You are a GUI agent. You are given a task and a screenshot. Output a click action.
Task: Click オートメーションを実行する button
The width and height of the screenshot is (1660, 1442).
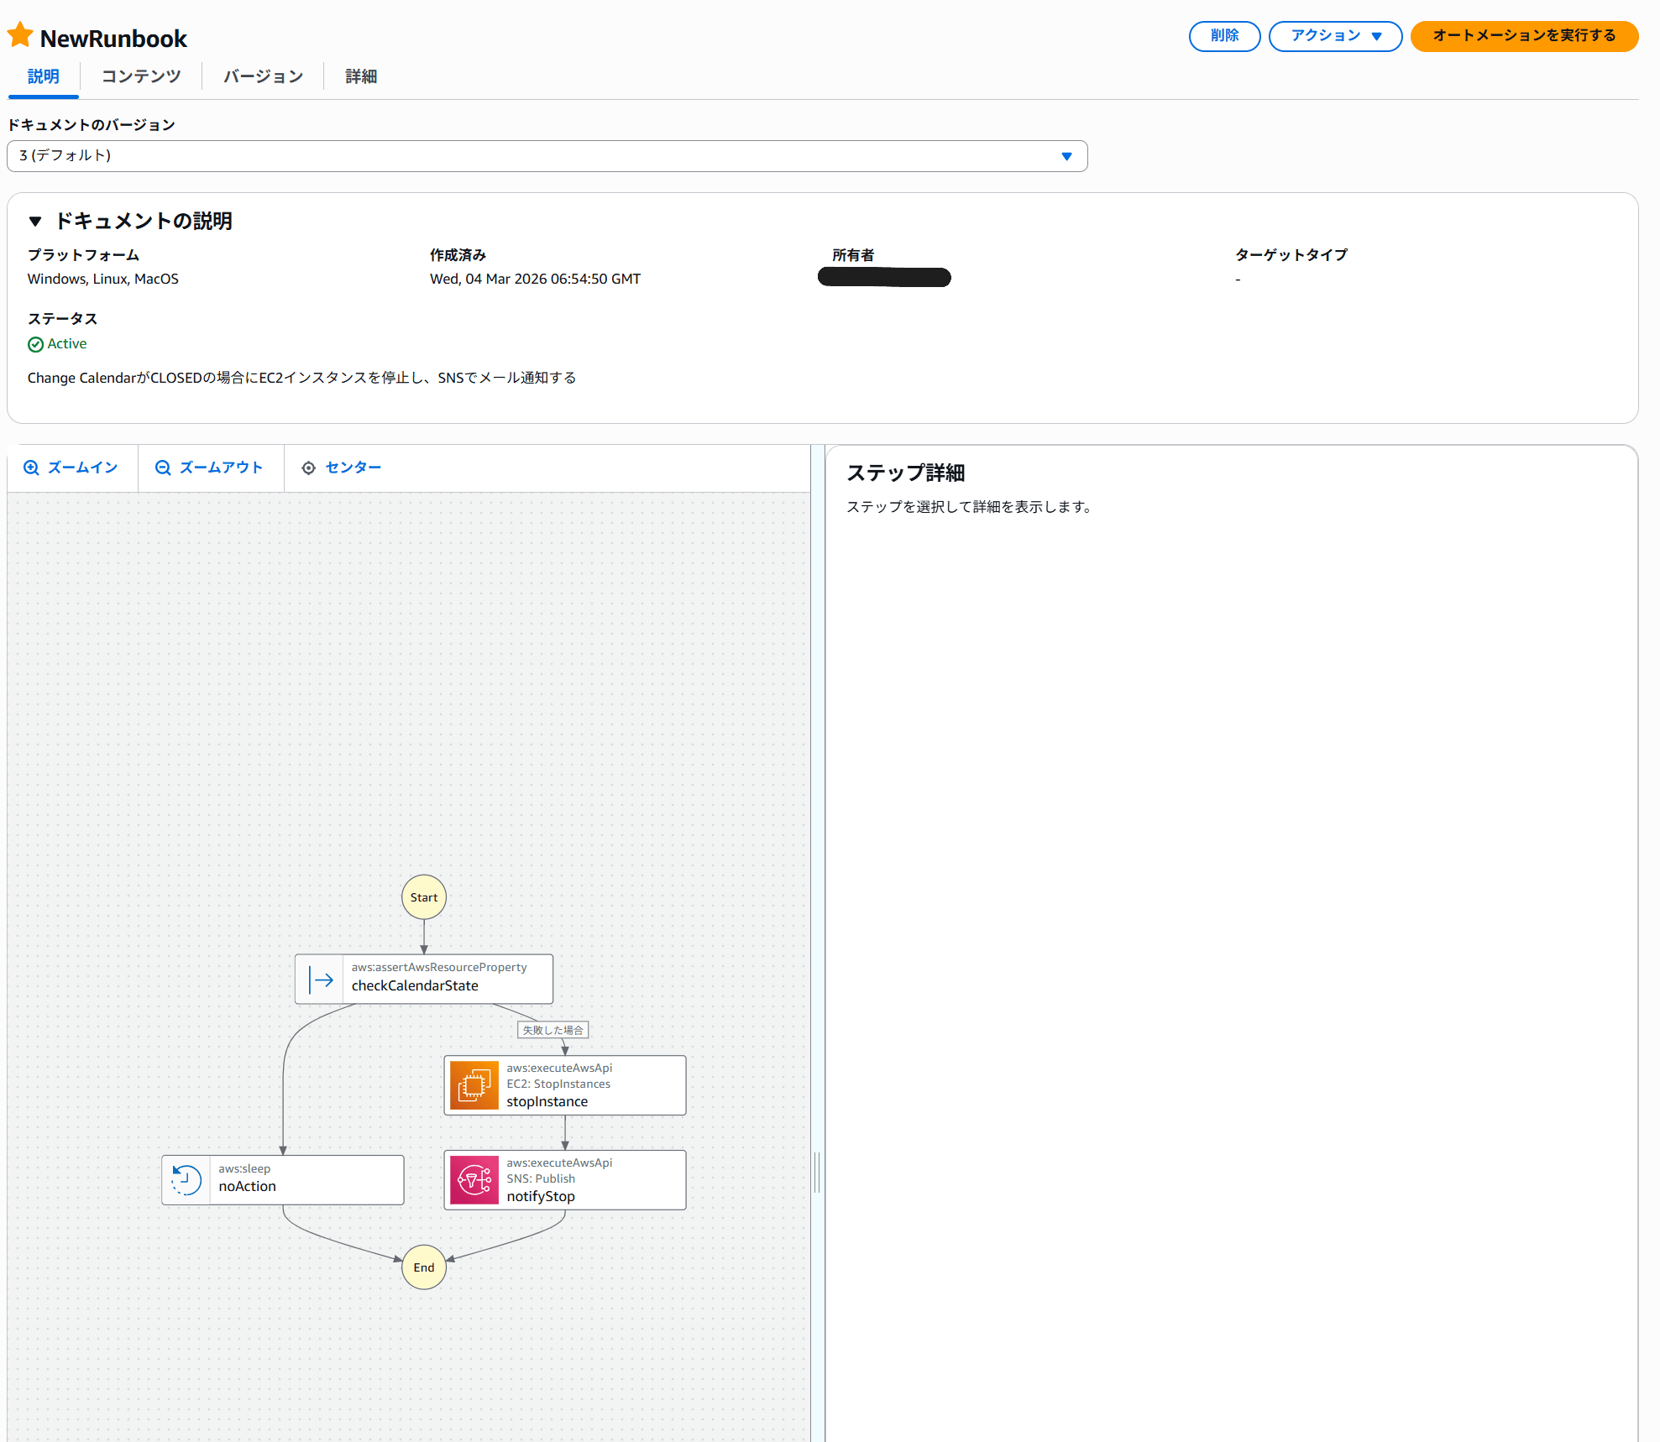pos(1524,36)
